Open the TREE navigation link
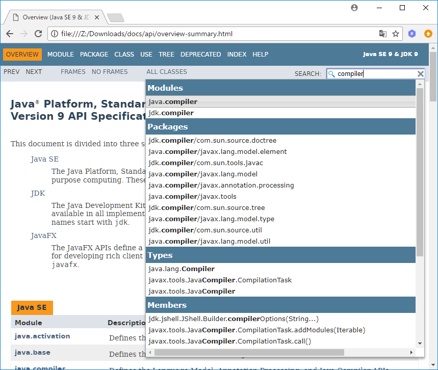 (167, 55)
